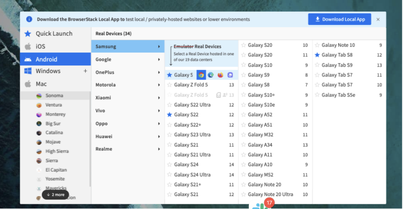The width and height of the screenshot is (403, 209).
Task: Star the Galaxy S10 device
Action: [x=243, y=65]
